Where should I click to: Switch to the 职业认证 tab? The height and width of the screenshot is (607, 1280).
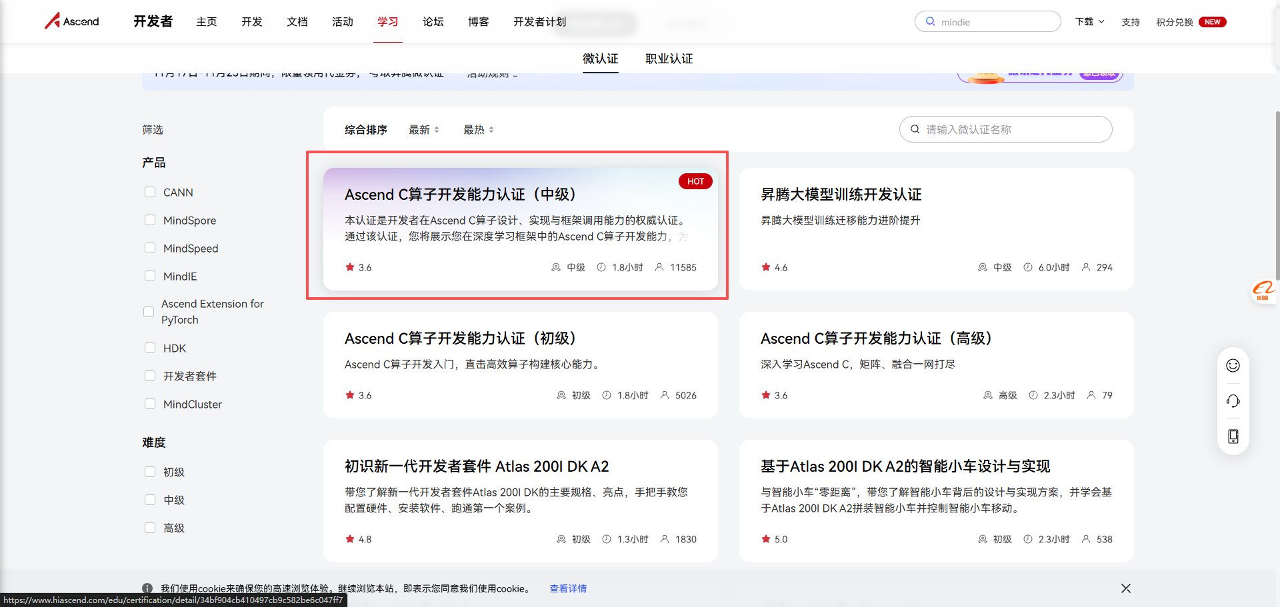click(669, 59)
